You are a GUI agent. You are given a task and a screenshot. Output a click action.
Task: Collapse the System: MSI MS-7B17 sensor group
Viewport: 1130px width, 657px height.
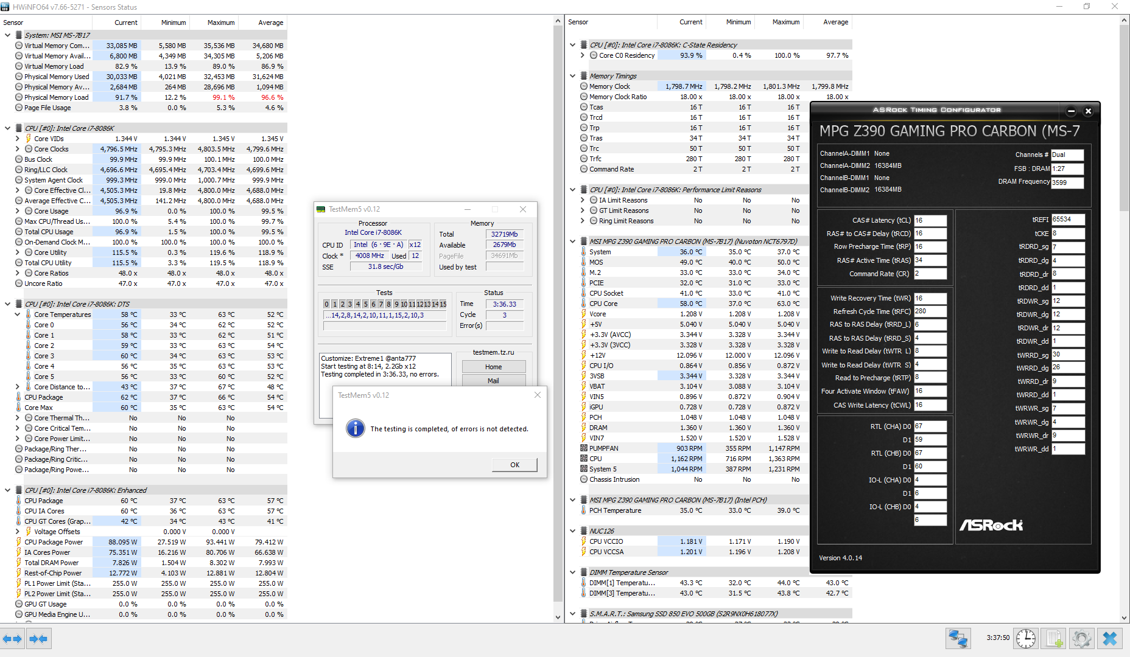[x=7, y=35]
